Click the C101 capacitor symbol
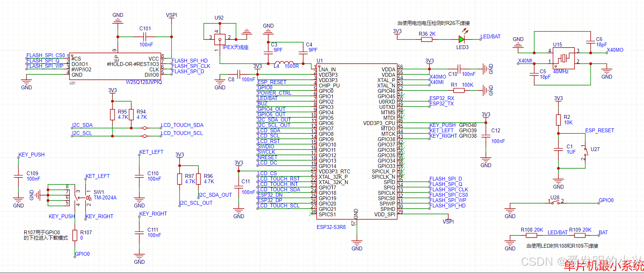The height and width of the screenshot is (273, 644). 145,37
